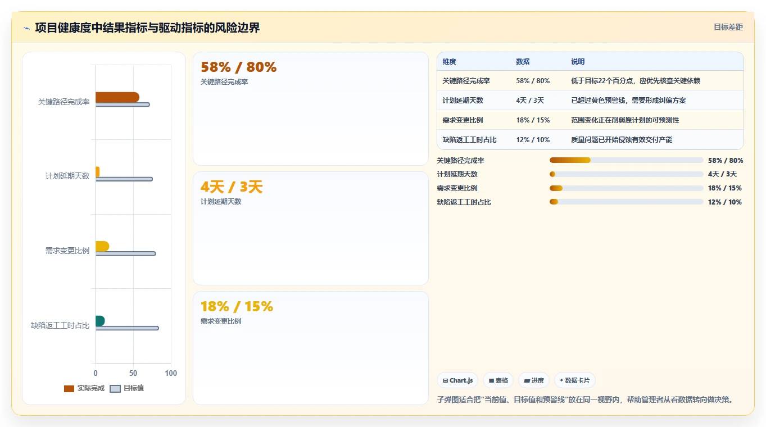Click the brown actual bar for 关键路径完成率
This screenshot has height=427, width=766.
[x=117, y=97]
